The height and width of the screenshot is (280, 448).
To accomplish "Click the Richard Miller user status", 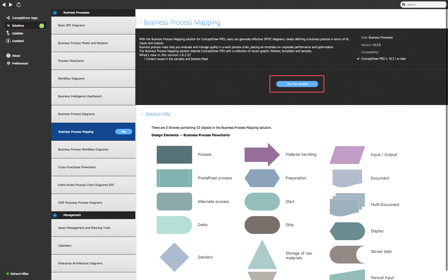I will 19,274.
